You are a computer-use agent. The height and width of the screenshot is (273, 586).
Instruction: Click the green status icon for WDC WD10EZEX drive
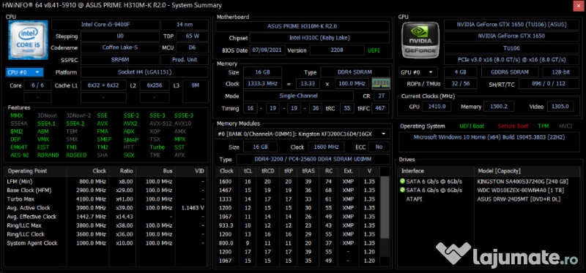coord(402,191)
